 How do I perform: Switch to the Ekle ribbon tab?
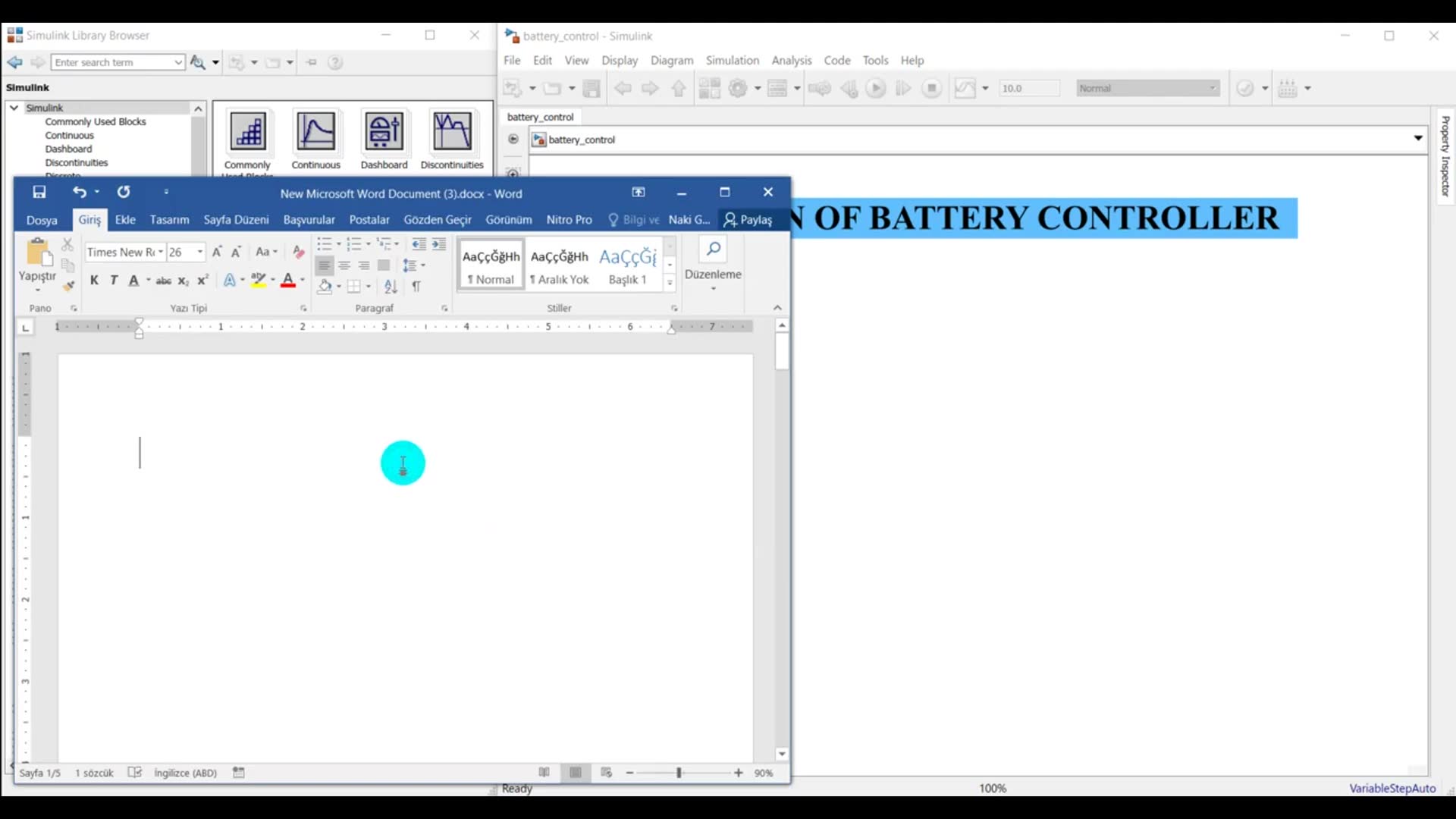125,219
